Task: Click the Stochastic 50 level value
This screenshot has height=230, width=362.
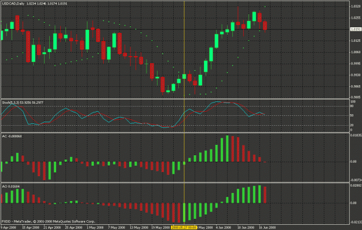Action: click(x=352, y=115)
